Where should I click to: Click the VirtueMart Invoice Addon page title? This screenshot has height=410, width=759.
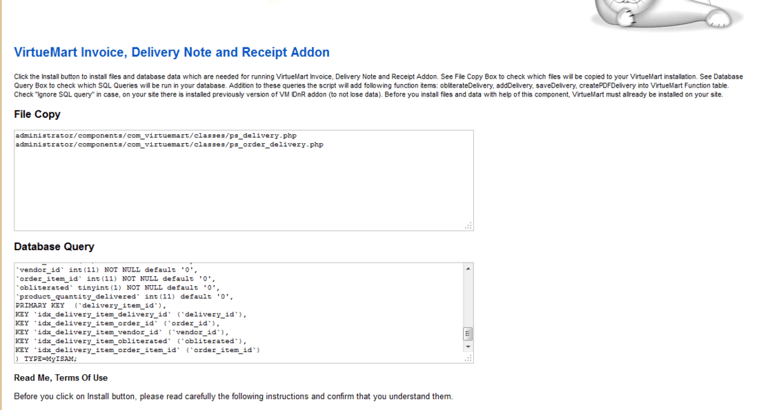(172, 52)
